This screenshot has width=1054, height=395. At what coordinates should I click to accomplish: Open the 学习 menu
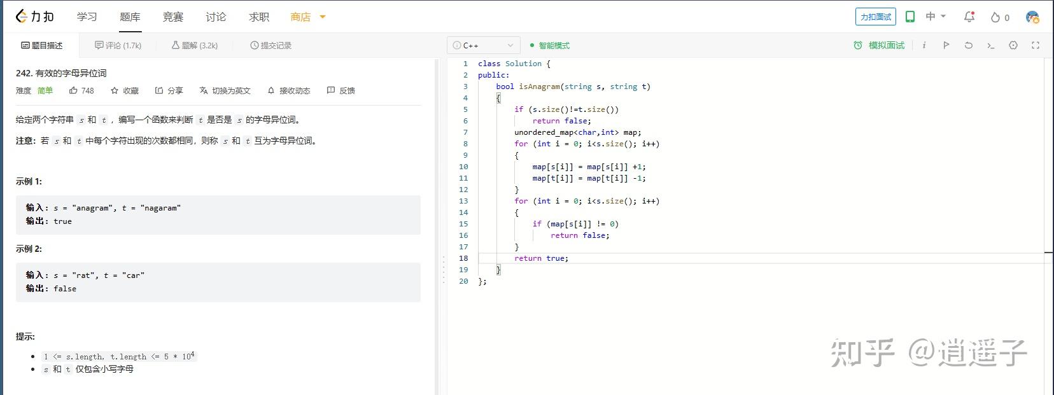pyautogui.click(x=87, y=17)
